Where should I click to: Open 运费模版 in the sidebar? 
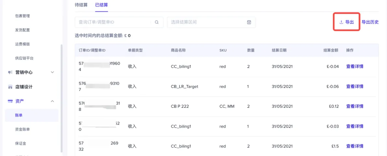[x=22, y=44]
